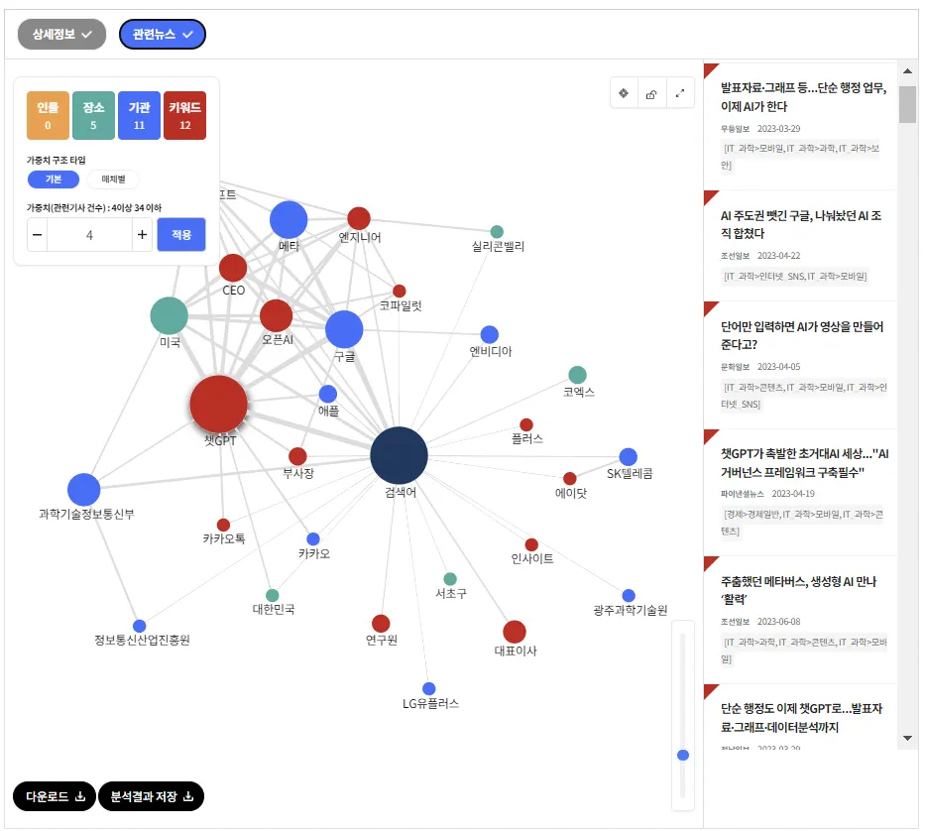Open article '발표자료·그래프 등...단순 행정 업무'
The image size is (925, 831).
[803, 97]
